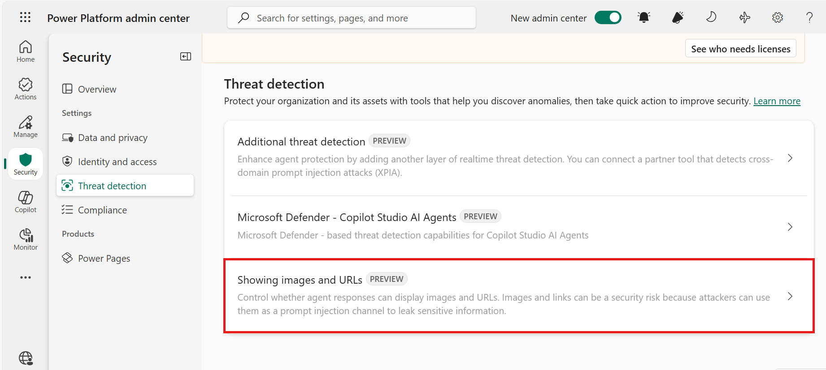Click PREVIEW badge on Showing images and URLs
This screenshot has width=826, height=370.
(x=387, y=279)
